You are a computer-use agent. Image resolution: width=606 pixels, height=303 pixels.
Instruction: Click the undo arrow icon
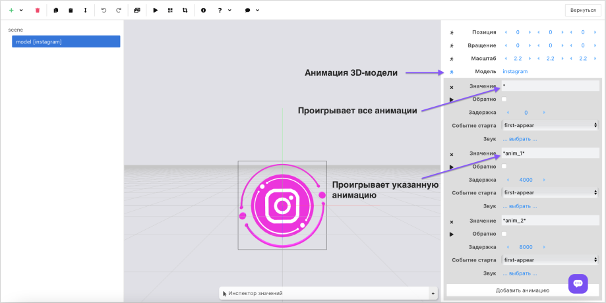pyautogui.click(x=104, y=11)
